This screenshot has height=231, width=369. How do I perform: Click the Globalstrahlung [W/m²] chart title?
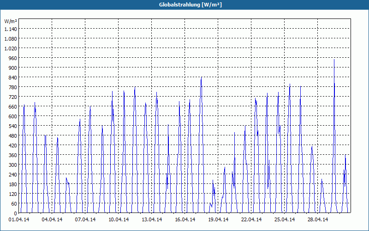point(190,5)
